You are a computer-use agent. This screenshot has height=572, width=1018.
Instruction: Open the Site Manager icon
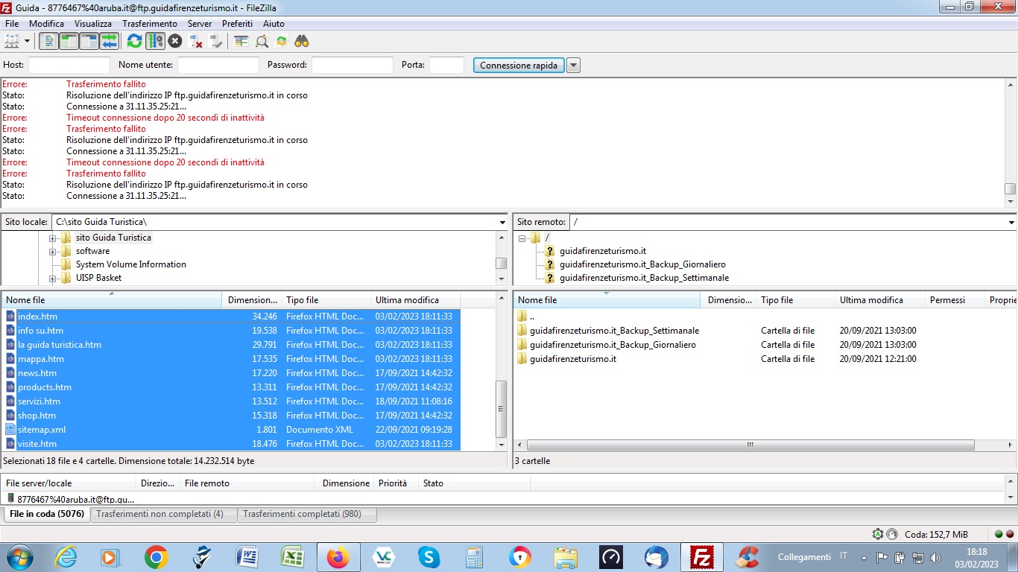[12, 41]
